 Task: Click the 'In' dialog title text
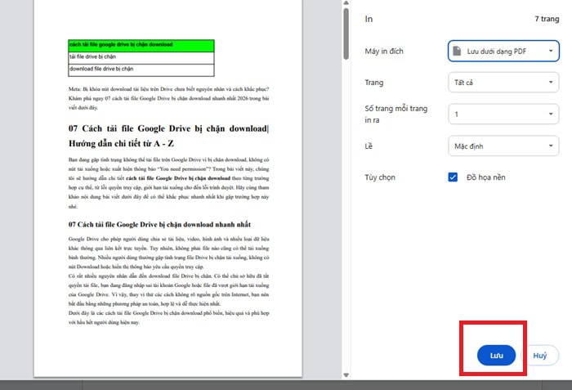click(x=369, y=19)
